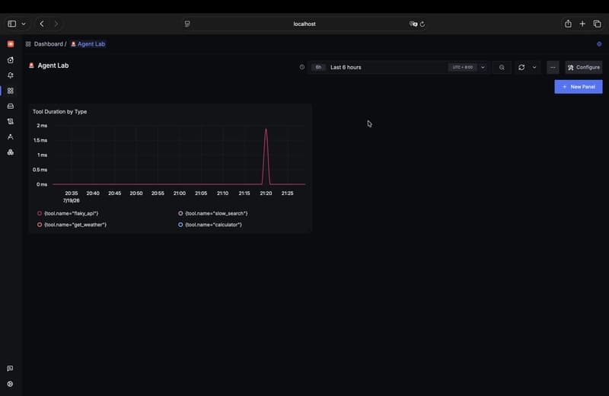Toggle flaky_api series in legend
Viewport: 609px width, 396px height.
point(68,213)
